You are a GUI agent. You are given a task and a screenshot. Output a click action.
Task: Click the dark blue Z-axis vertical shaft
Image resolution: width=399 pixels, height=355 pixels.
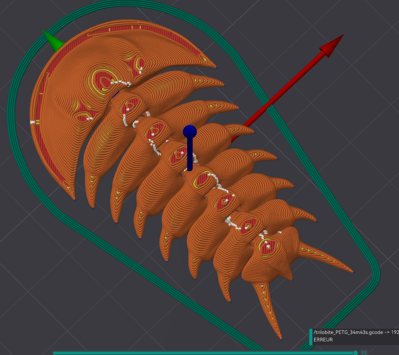pos(190,154)
